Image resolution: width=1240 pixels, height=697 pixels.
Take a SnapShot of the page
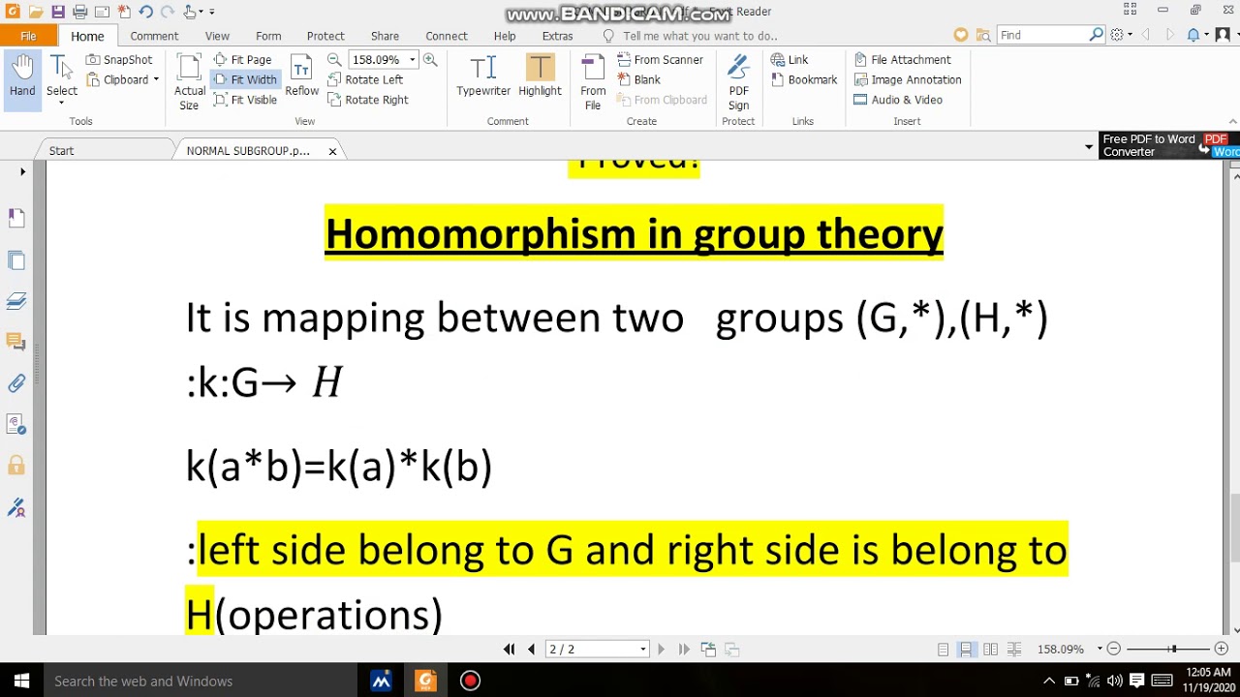coord(119,59)
